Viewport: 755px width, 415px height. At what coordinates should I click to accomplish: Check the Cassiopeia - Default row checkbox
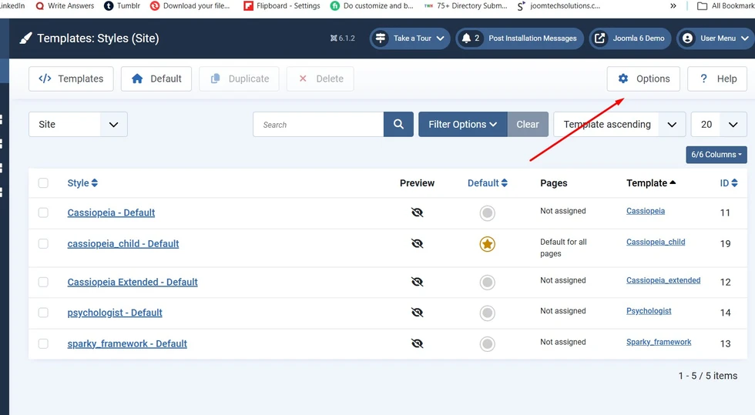coord(43,213)
